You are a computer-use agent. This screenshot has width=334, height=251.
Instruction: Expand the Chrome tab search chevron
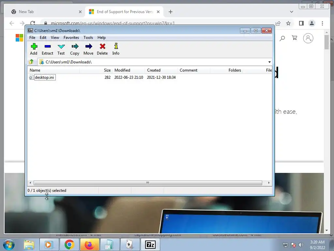click(291, 12)
